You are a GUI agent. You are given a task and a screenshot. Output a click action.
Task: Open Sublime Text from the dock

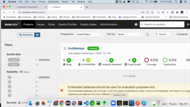point(119,103)
